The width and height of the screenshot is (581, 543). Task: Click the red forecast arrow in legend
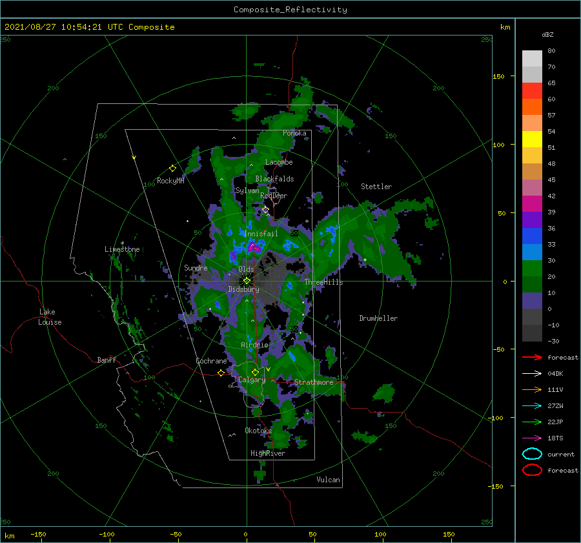(x=532, y=357)
